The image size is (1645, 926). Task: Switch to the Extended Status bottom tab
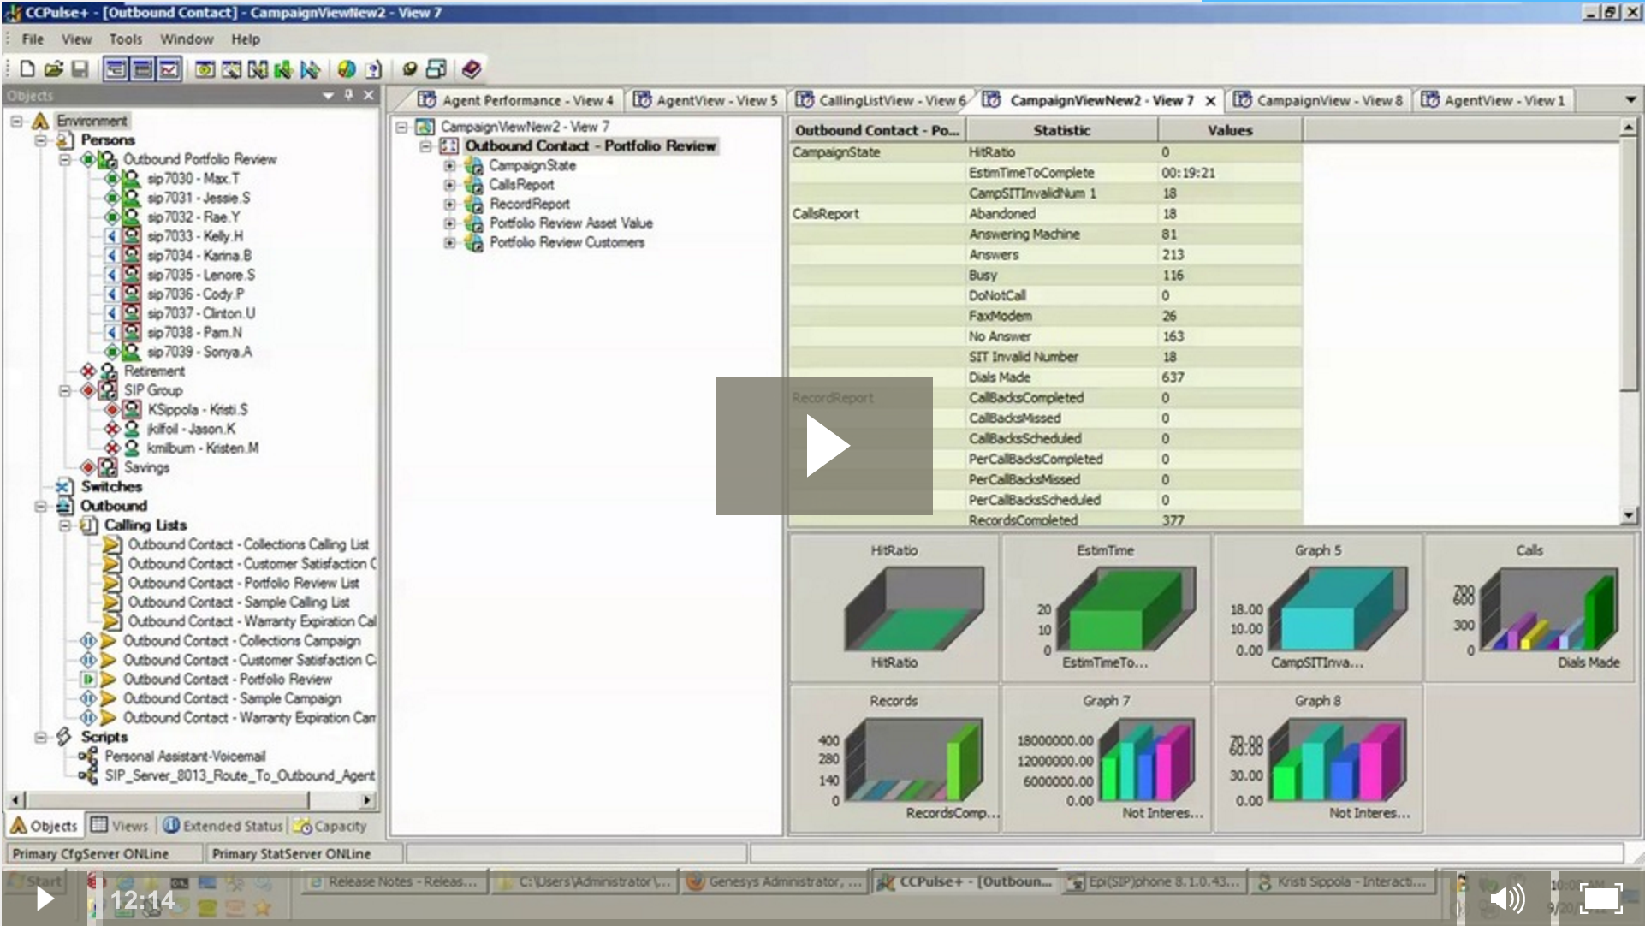223,826
